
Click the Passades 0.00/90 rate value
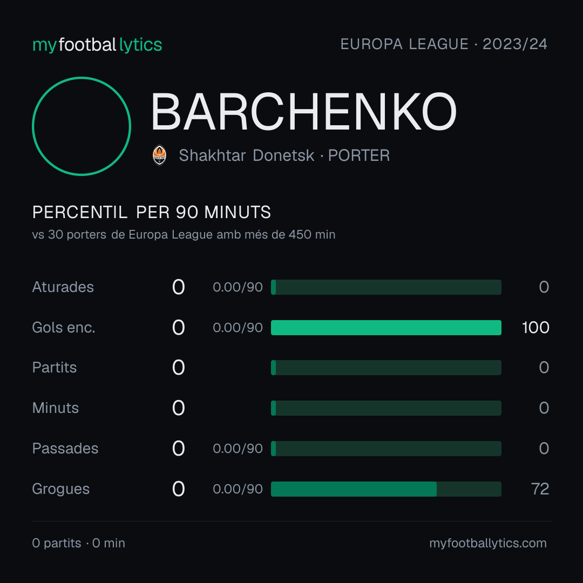click(238, 449)
